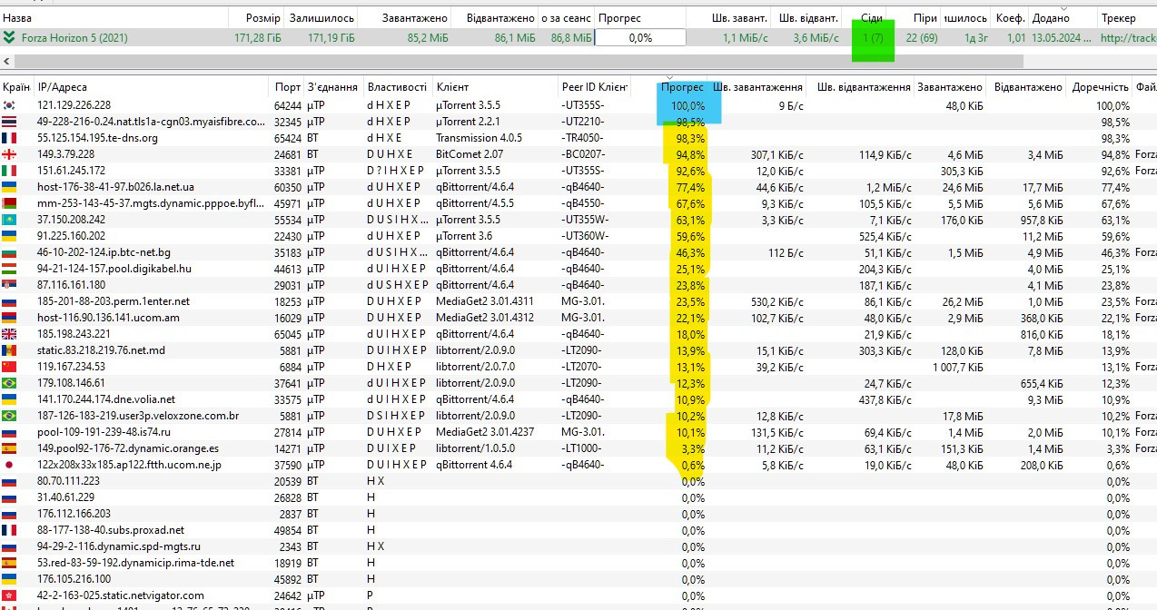Click the Порт column header in the peer list
The width and height of the screenshot is (1157, 610).
[x=287, y=87]
